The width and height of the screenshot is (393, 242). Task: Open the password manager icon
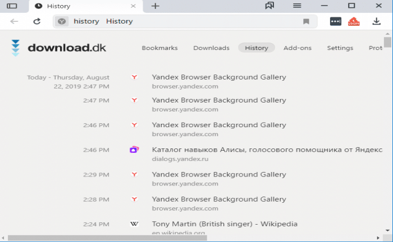(336, 21)
